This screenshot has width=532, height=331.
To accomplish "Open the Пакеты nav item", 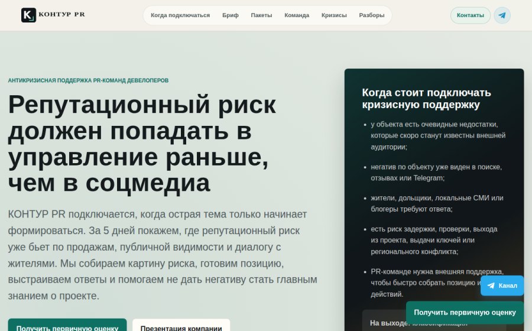I will [x=261, y=15].
